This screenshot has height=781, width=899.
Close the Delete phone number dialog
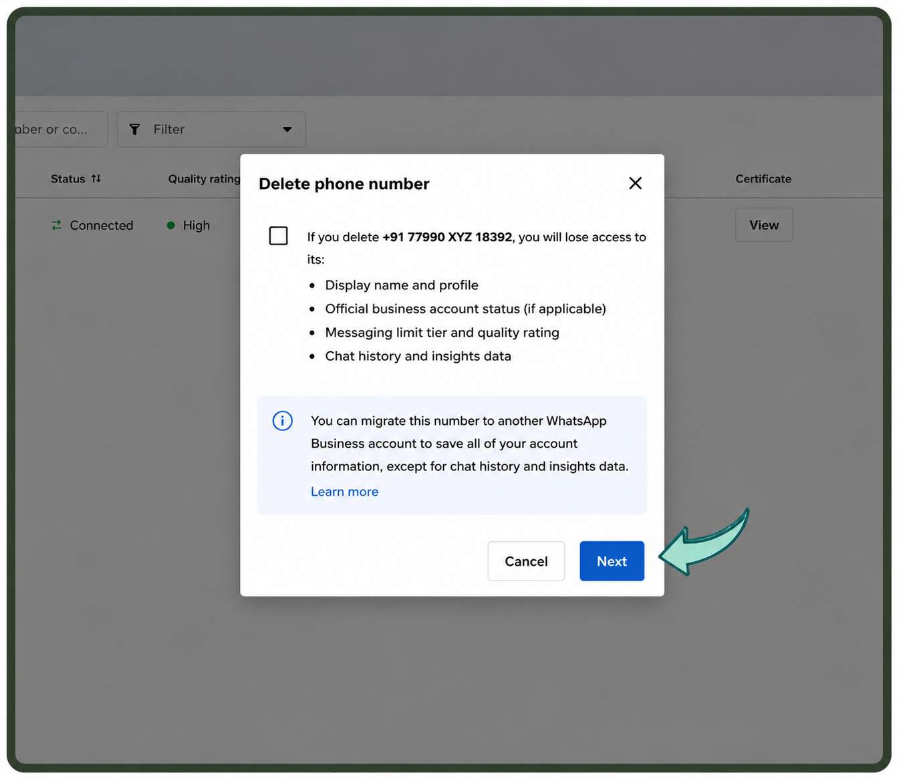tap(635, 183)
